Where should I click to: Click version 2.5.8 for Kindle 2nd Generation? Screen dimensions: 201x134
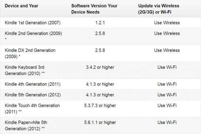[x=100, y=33]
